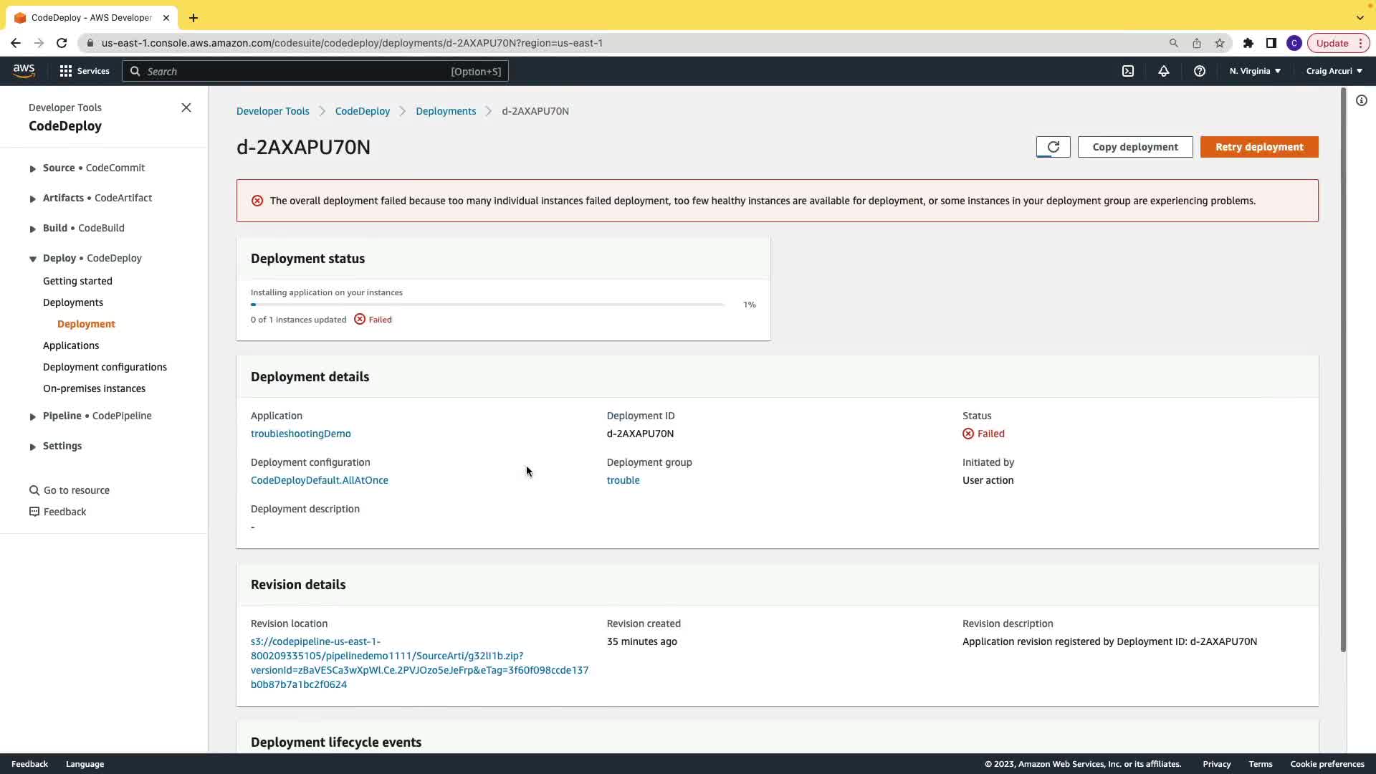The width and height of the screenshot is (1376, 774).
Task: Click the deployment progress bar
Action: pos(487,305)
